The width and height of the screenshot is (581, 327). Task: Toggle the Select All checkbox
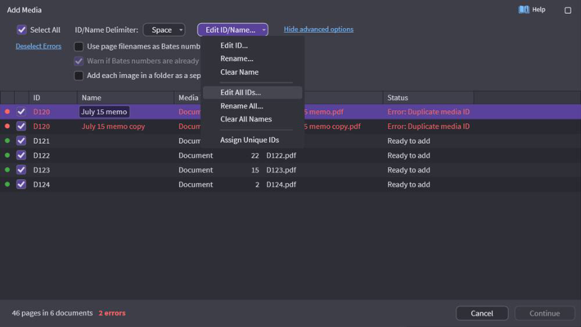point(21,29)
